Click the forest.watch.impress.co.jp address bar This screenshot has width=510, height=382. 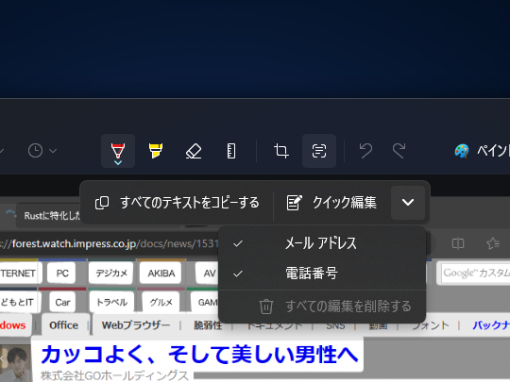click(109, 243)
